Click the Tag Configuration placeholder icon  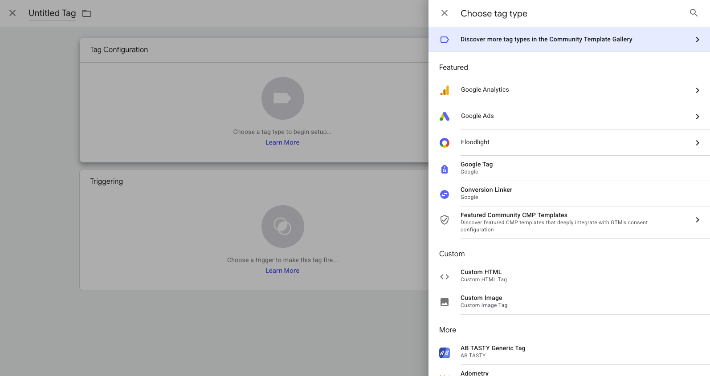click(282, 98)
